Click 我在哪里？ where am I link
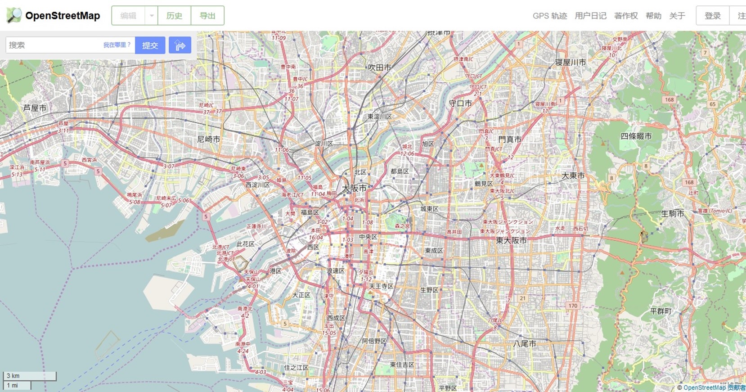Image resolution: width=746 pixels, height=392 pixels. coord(117,45)
